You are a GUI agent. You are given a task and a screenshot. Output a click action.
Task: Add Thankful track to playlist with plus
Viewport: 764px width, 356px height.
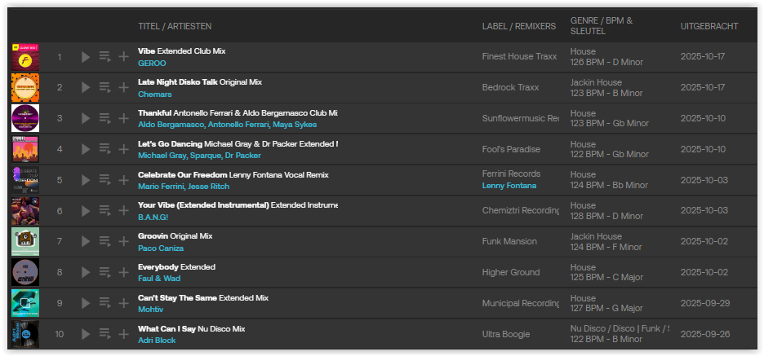[x=123, y=118]
